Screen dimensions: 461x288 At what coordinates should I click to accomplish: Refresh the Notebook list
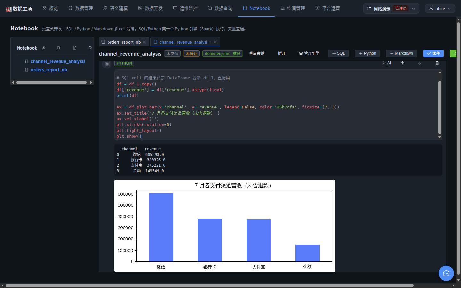point(90,48)
